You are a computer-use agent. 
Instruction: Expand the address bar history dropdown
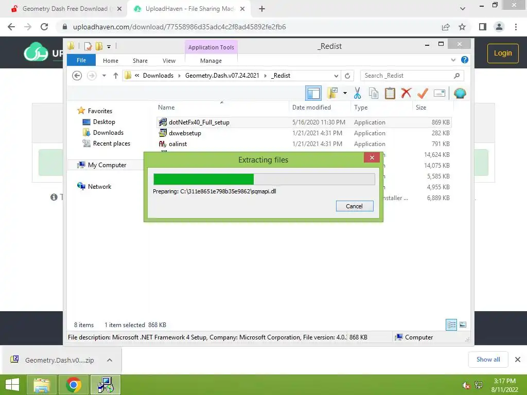[x=336, y=76]
